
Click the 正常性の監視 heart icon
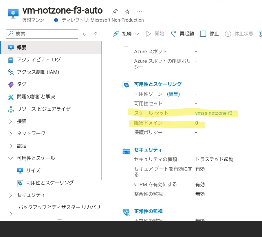(x=126, y=212)
